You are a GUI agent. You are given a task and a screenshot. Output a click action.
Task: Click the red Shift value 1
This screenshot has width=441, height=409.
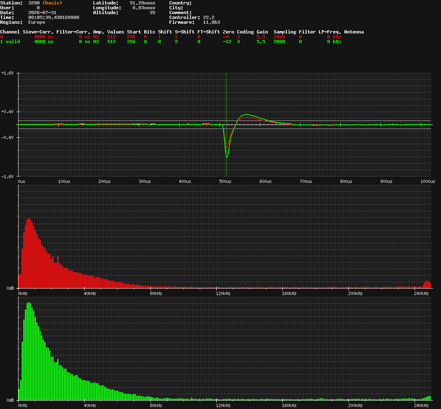click(x=159, y=37)
